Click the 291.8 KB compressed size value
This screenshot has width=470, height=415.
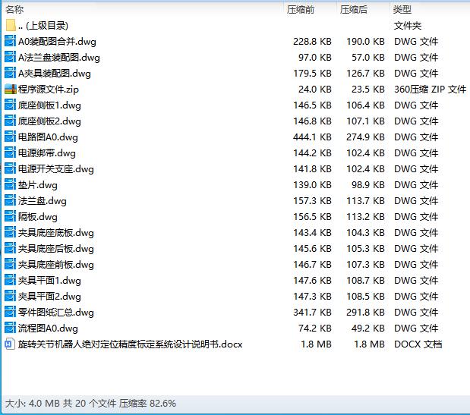[x=365, y=312]
